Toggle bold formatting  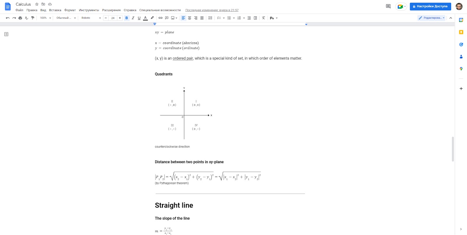click(x=127, y=18)
